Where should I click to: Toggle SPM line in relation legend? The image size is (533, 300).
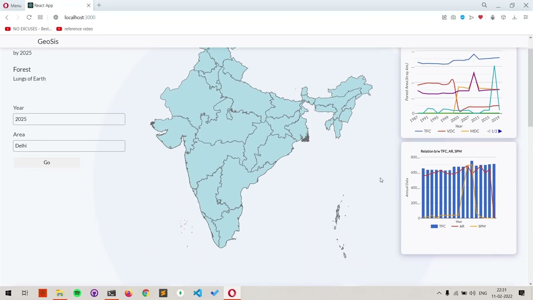point(478,226)
